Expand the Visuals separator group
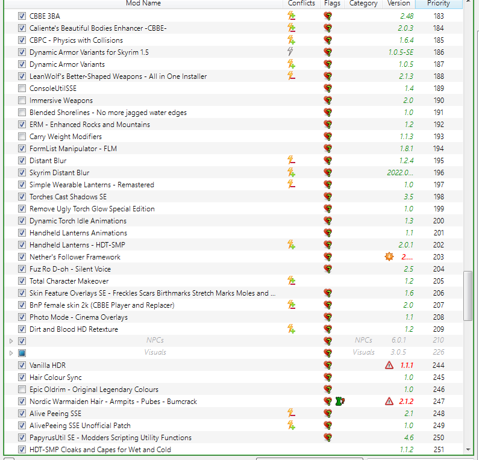The width and height of the screenshot is (479, 460). click(x=11, y=353)
